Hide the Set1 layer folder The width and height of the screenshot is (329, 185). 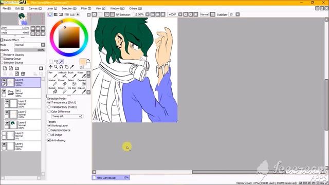[4, 91]
